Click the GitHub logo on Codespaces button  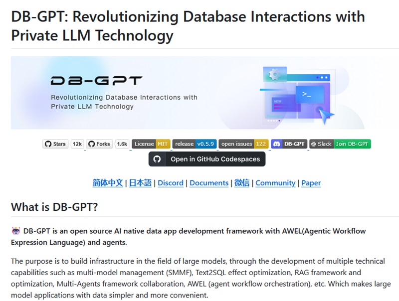(x=157, y=159)
